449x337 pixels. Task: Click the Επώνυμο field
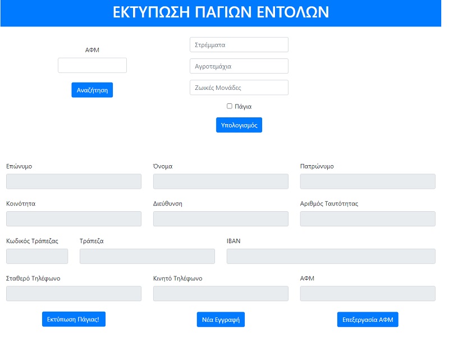click(74, 181)
